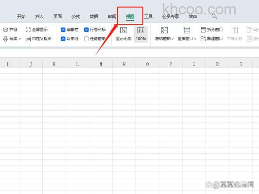Viewport: 259px width, 194px height.
Task: Select column L header
Action: (x=78, y=64)
